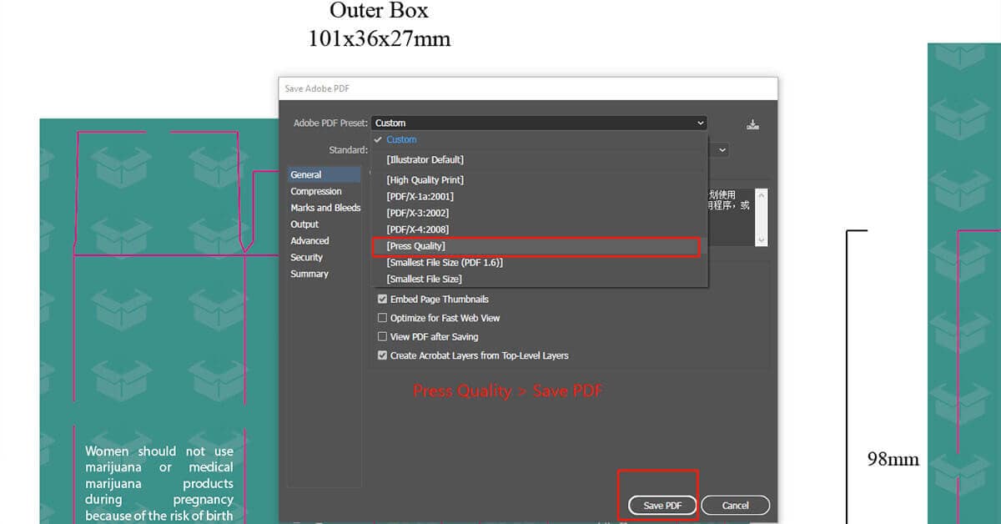Expand the Standard dropdown arrow
Viewport: 1001px width, 524px height.
(722, 150)
